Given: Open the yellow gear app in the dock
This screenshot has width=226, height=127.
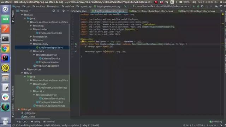Looking at the screenshot, I should [x=5, y=68].
